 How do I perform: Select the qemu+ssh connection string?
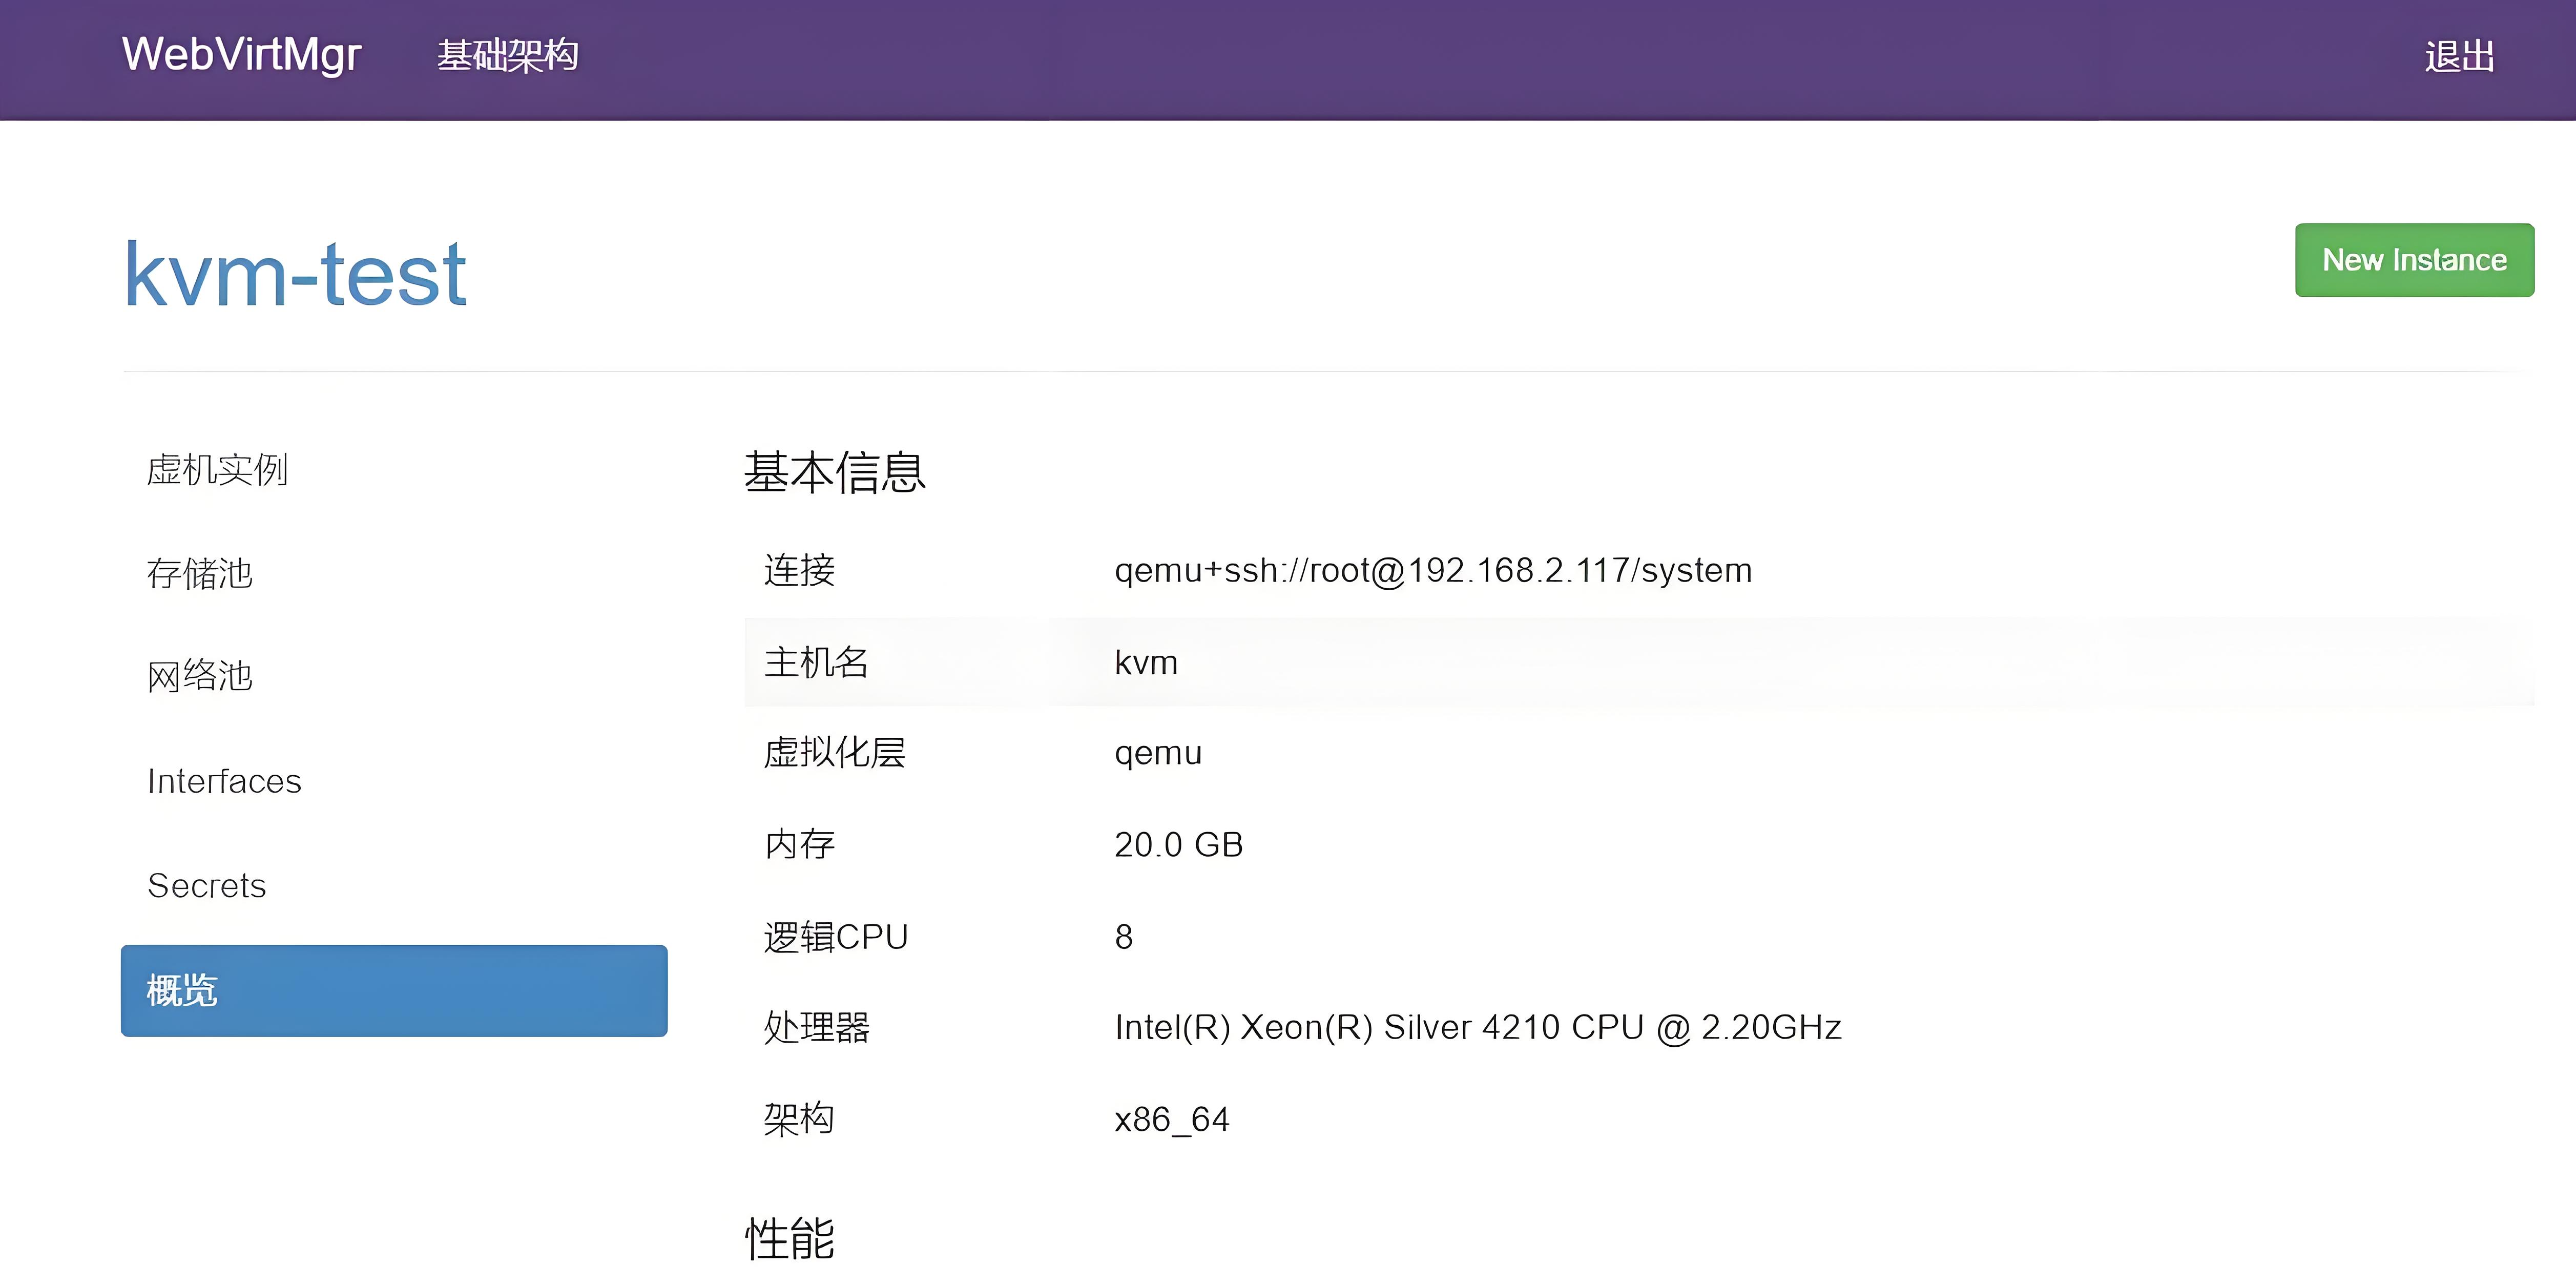[x=1433, y=570]
